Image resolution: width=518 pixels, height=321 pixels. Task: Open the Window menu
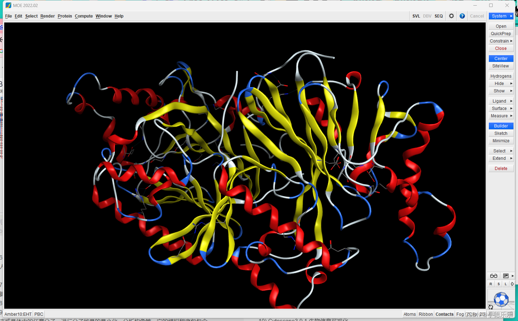point(104,16)
